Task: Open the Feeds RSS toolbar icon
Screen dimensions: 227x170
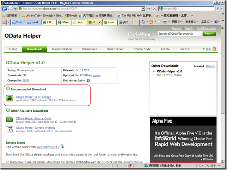Action: tap(151, 22)
